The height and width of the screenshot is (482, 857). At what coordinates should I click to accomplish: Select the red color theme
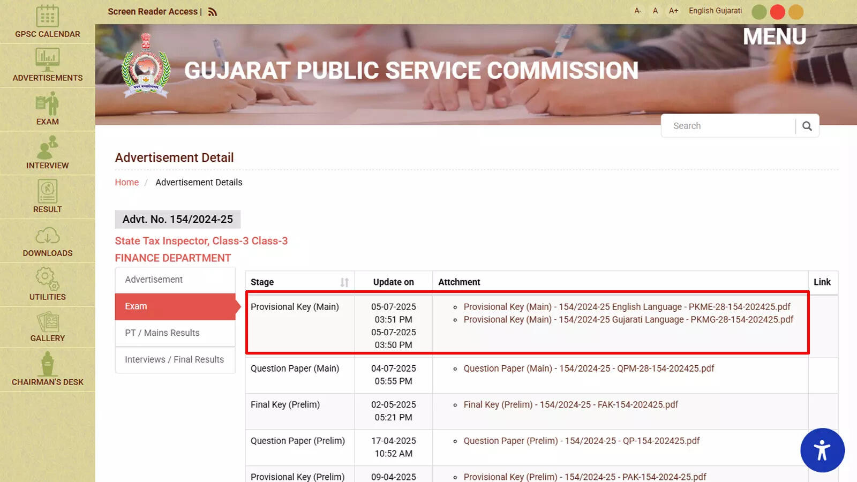(x=777, y=12)
